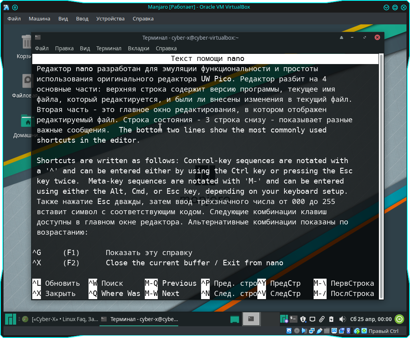Select the Терминал taskbar window button
Image resolution: width=410 pixels, height=338 pixels.
139,319
